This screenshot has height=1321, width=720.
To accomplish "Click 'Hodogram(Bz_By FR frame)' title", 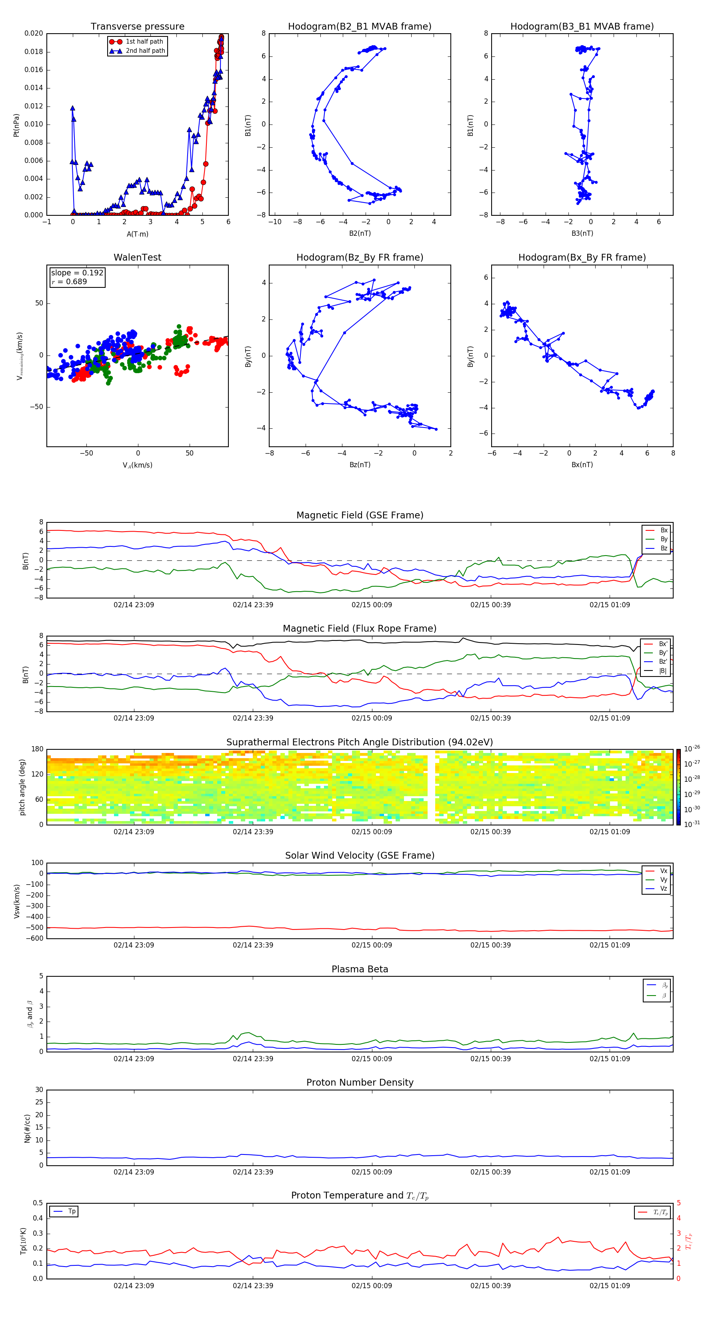I will tap(360, 257).
